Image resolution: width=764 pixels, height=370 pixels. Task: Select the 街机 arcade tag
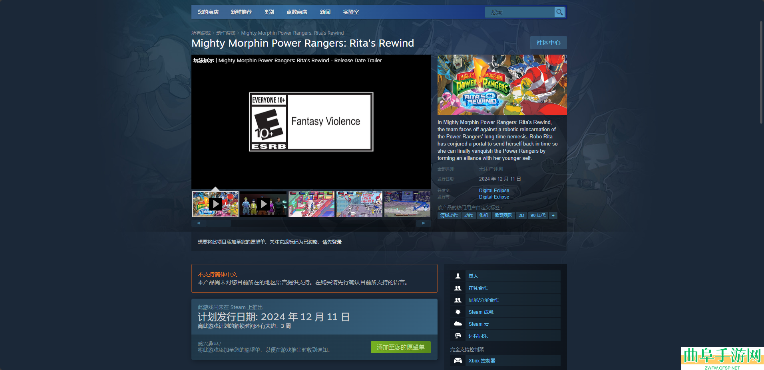pos(484,215)
